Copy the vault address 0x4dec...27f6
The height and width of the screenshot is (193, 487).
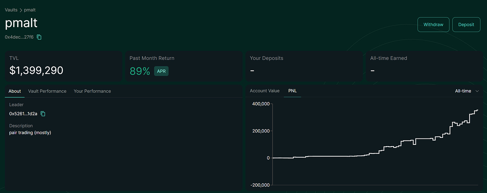click(x=39, y=37)
